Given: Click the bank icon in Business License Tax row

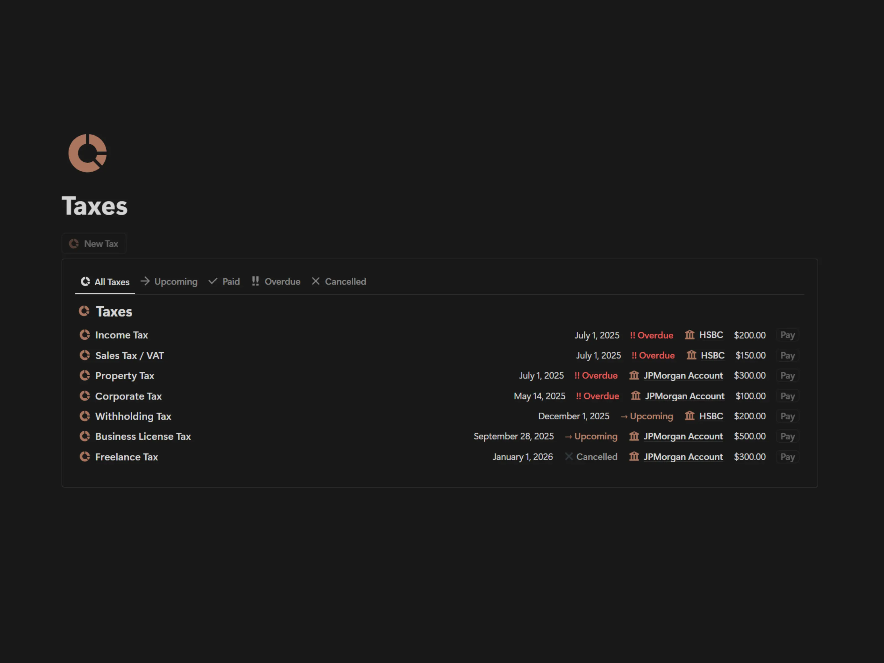Looking at the screenshot, I should click(634, 436).
